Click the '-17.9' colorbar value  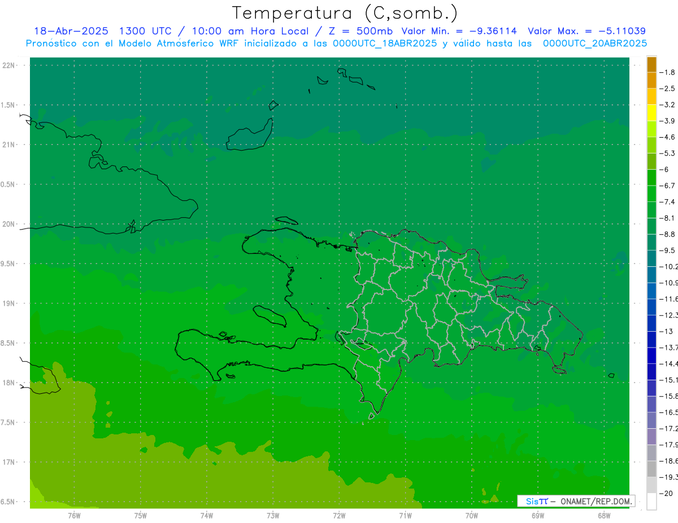pyautogui.click(x=670, y=445)
